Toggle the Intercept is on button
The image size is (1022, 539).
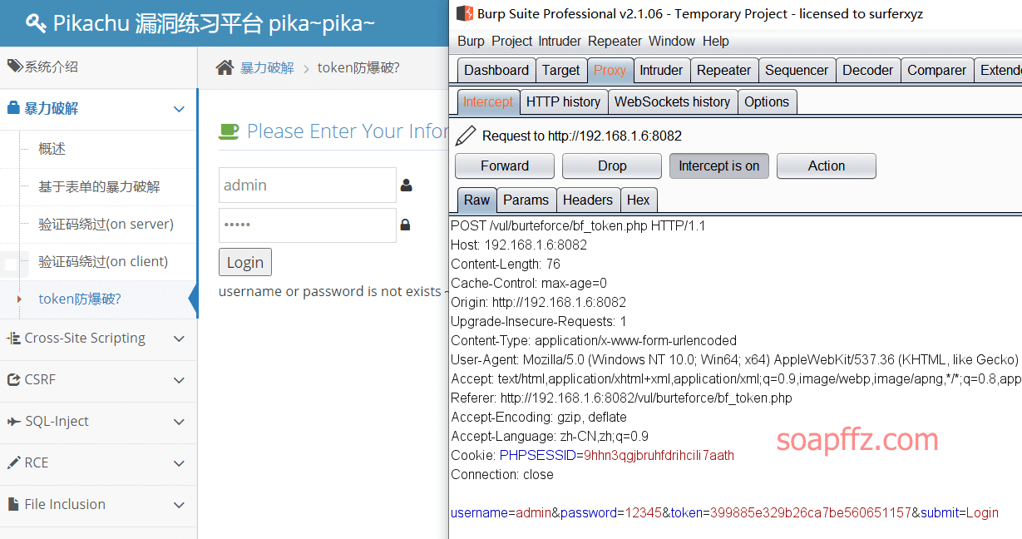click(x=719, y=166)
